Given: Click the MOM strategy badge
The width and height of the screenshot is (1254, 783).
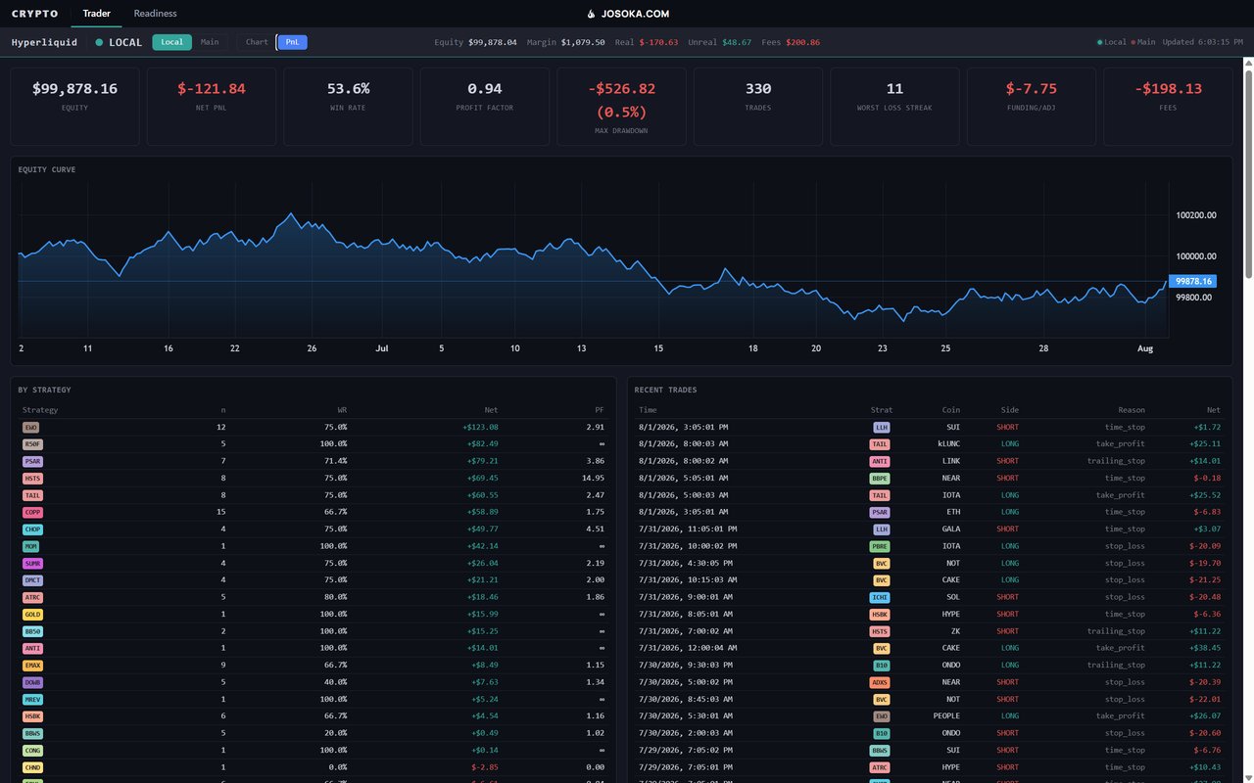Looking at the screenshot, I should coord(30,546).
